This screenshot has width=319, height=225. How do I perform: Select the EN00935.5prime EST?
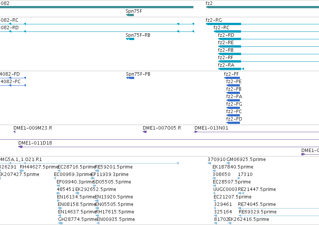pyautogui.click(x=98, y=223)
